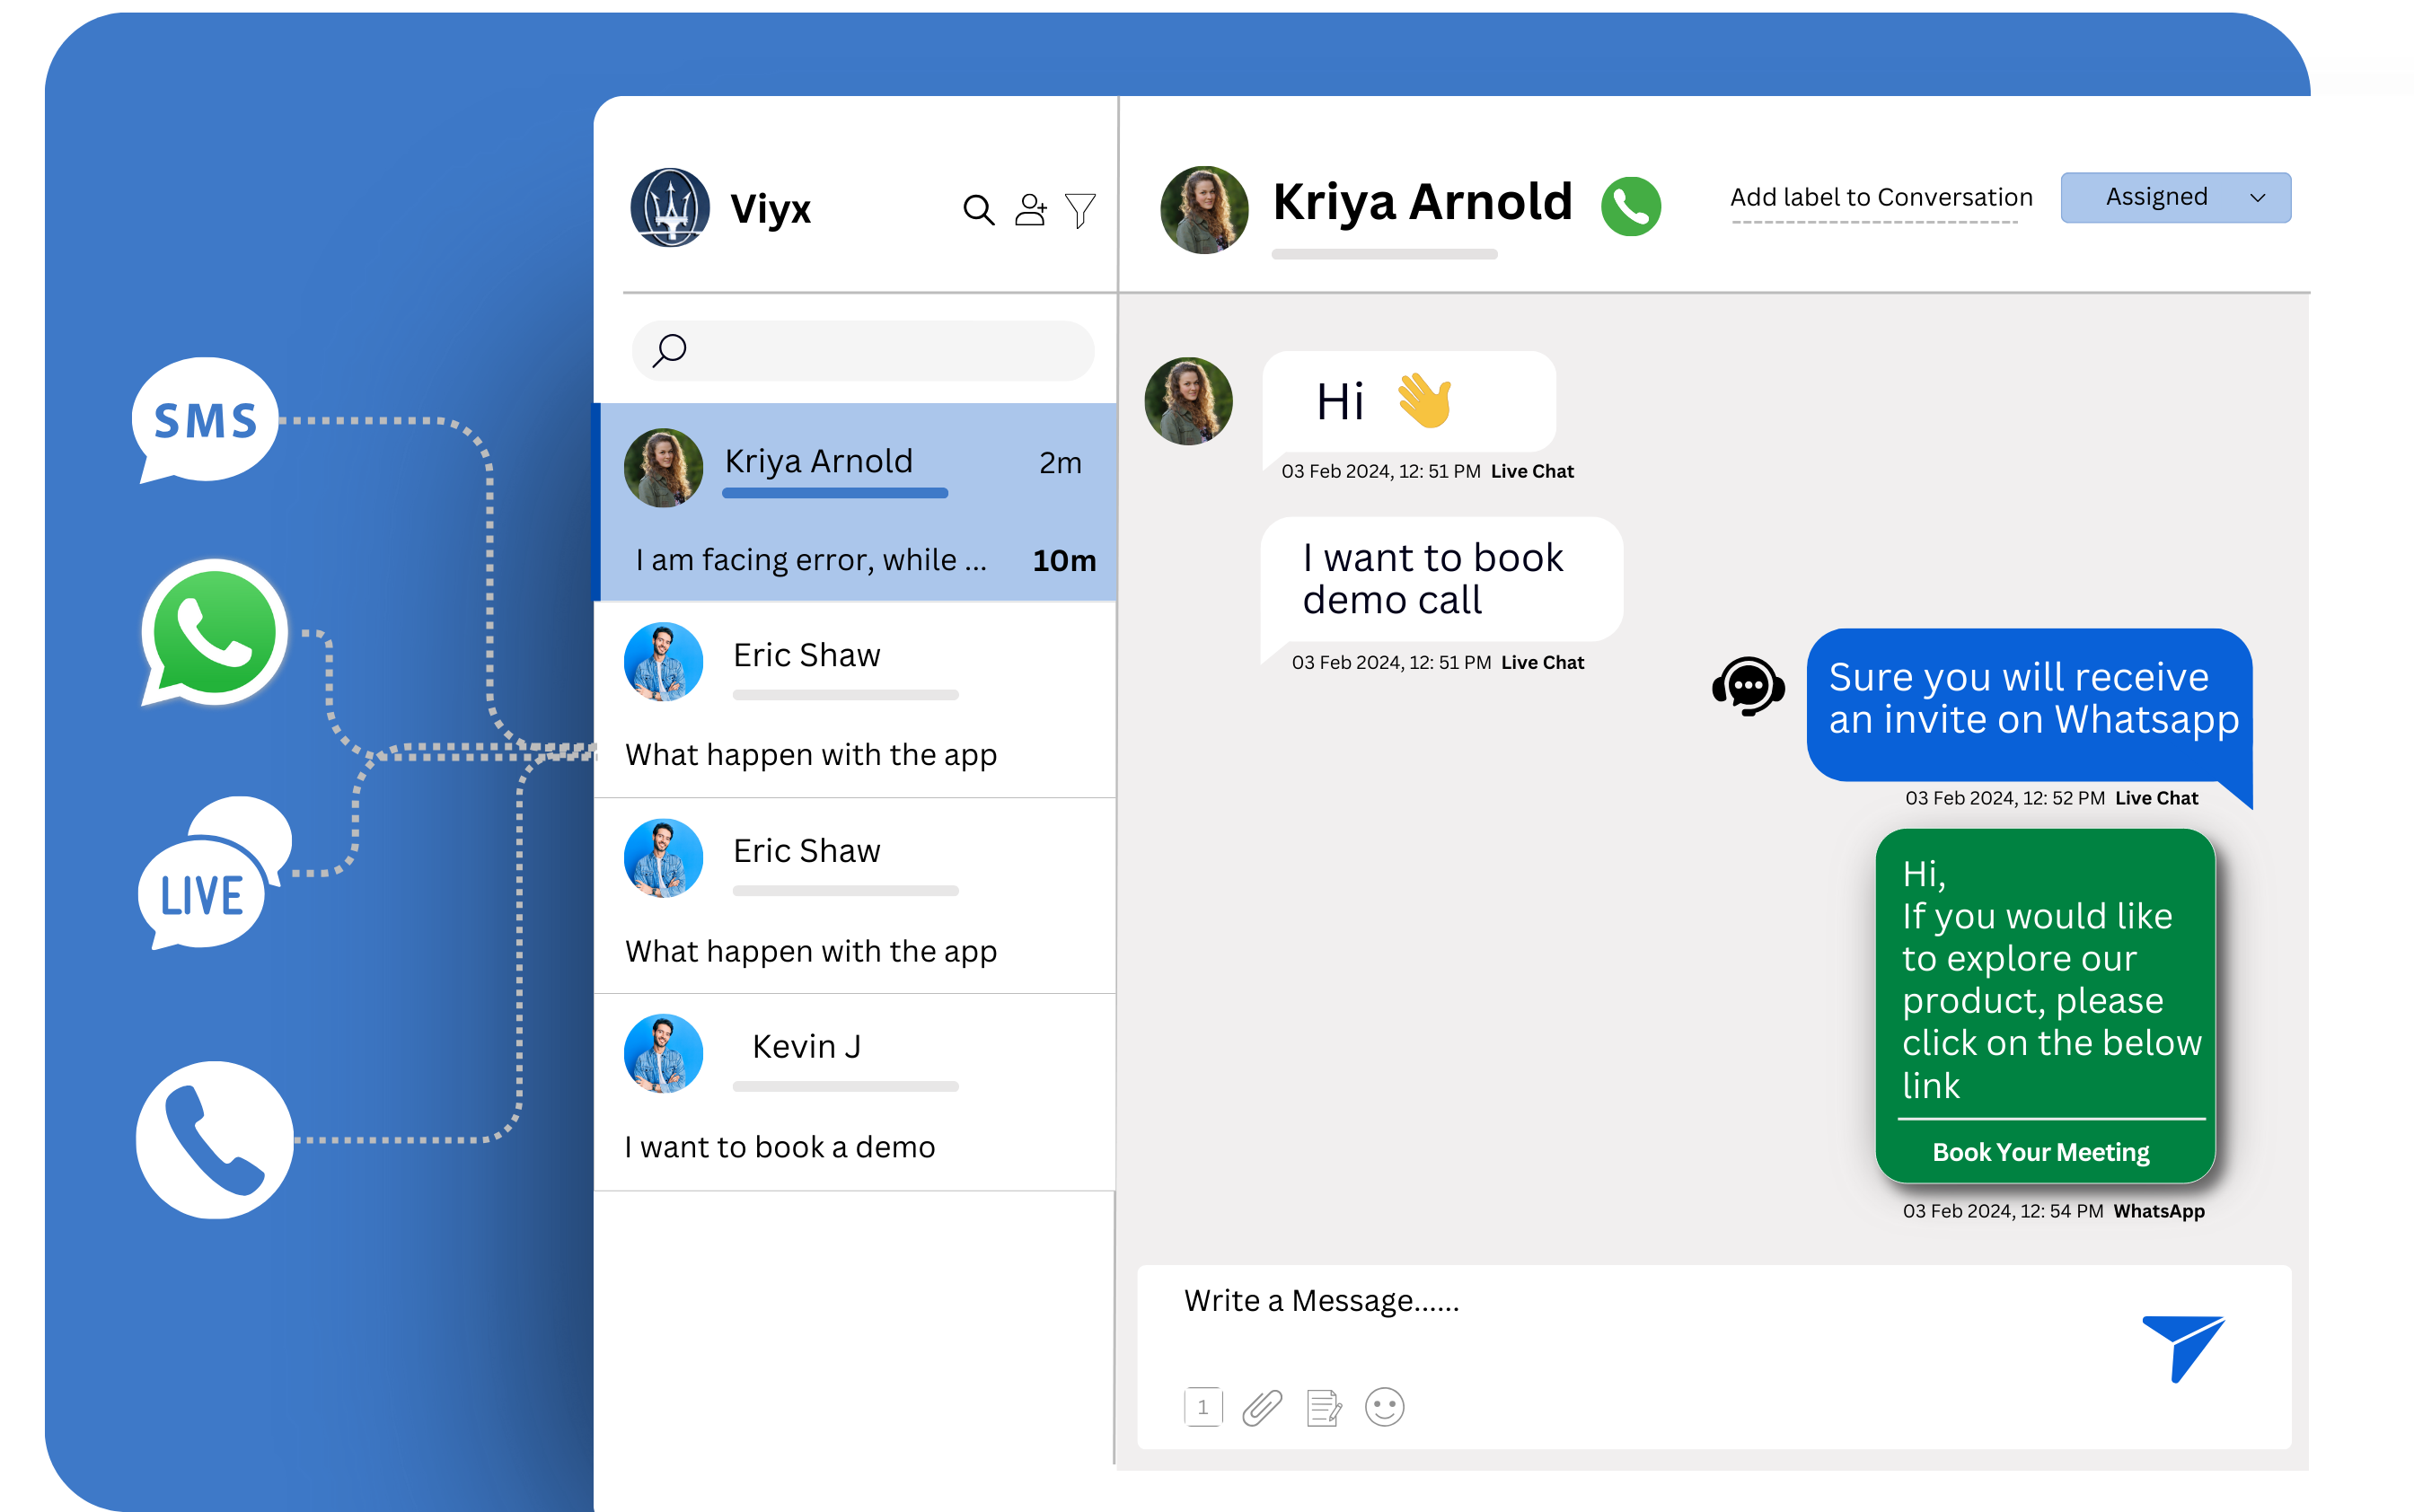Click the search magnifier icon beside Viyx

tap(978, 210)
